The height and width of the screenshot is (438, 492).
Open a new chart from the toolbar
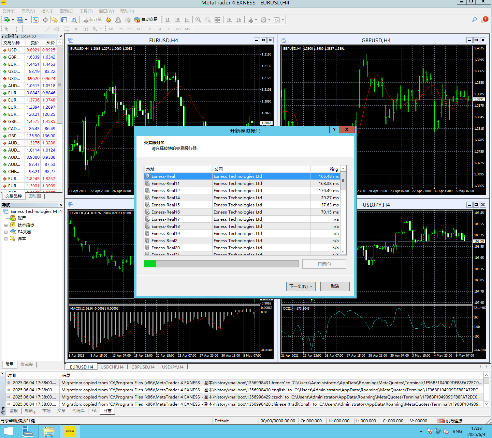coord(6,20)
